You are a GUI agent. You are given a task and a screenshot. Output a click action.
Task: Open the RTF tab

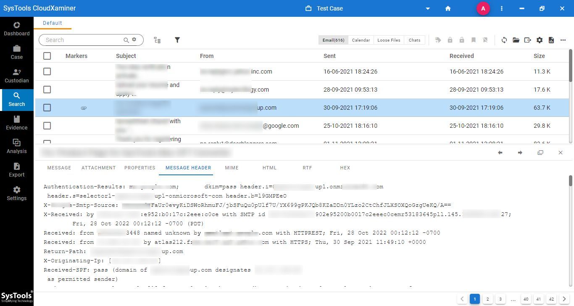[x=307, y=168]
